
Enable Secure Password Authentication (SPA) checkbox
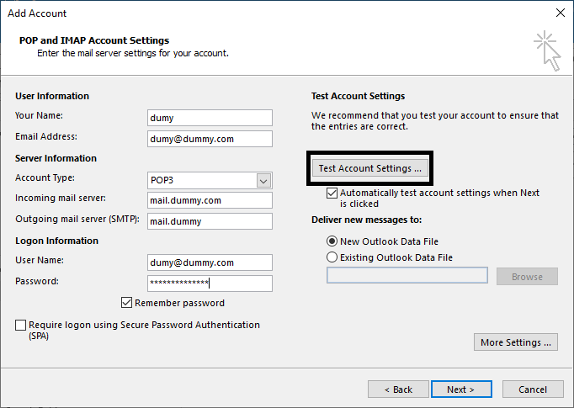pos(20,325)
